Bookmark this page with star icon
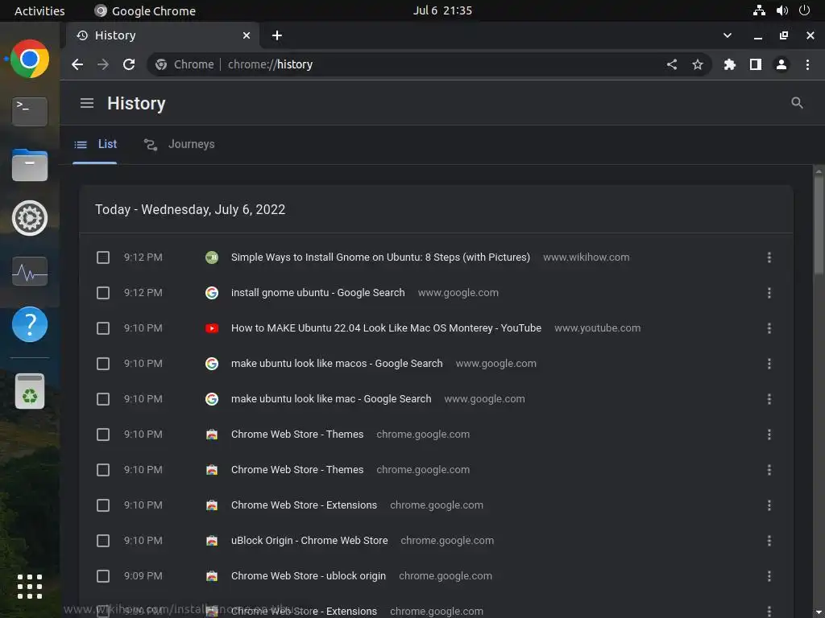Screen dimensions: 825x618 698,64
